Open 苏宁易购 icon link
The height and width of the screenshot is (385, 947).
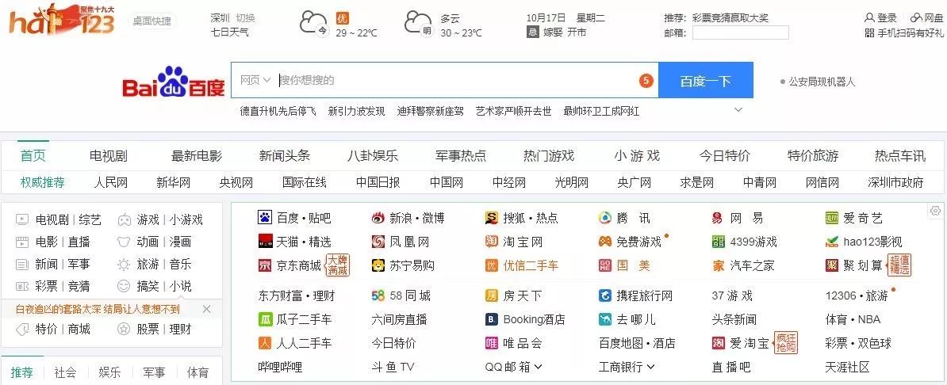click(x=378, y=265)
